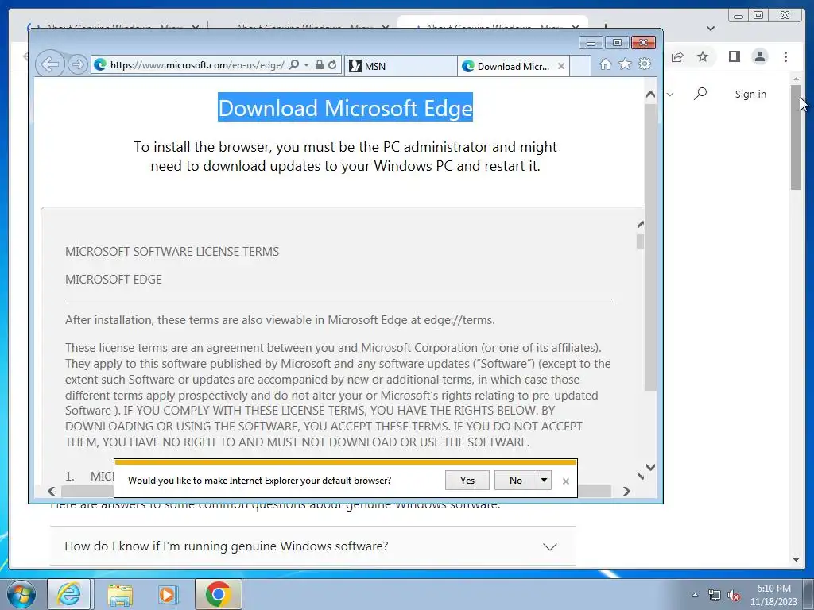Open Internet Explorer Tools gear menu
This screenshot has height=610, width=814.
tap(645, 64)
